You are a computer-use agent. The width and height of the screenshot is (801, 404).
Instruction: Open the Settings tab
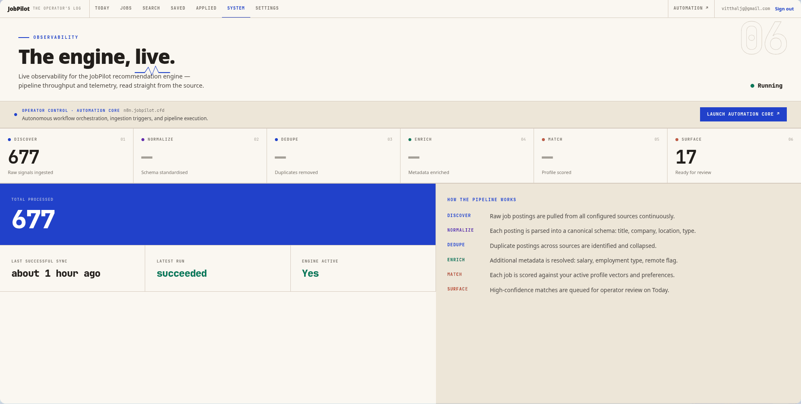coord(267,8)
